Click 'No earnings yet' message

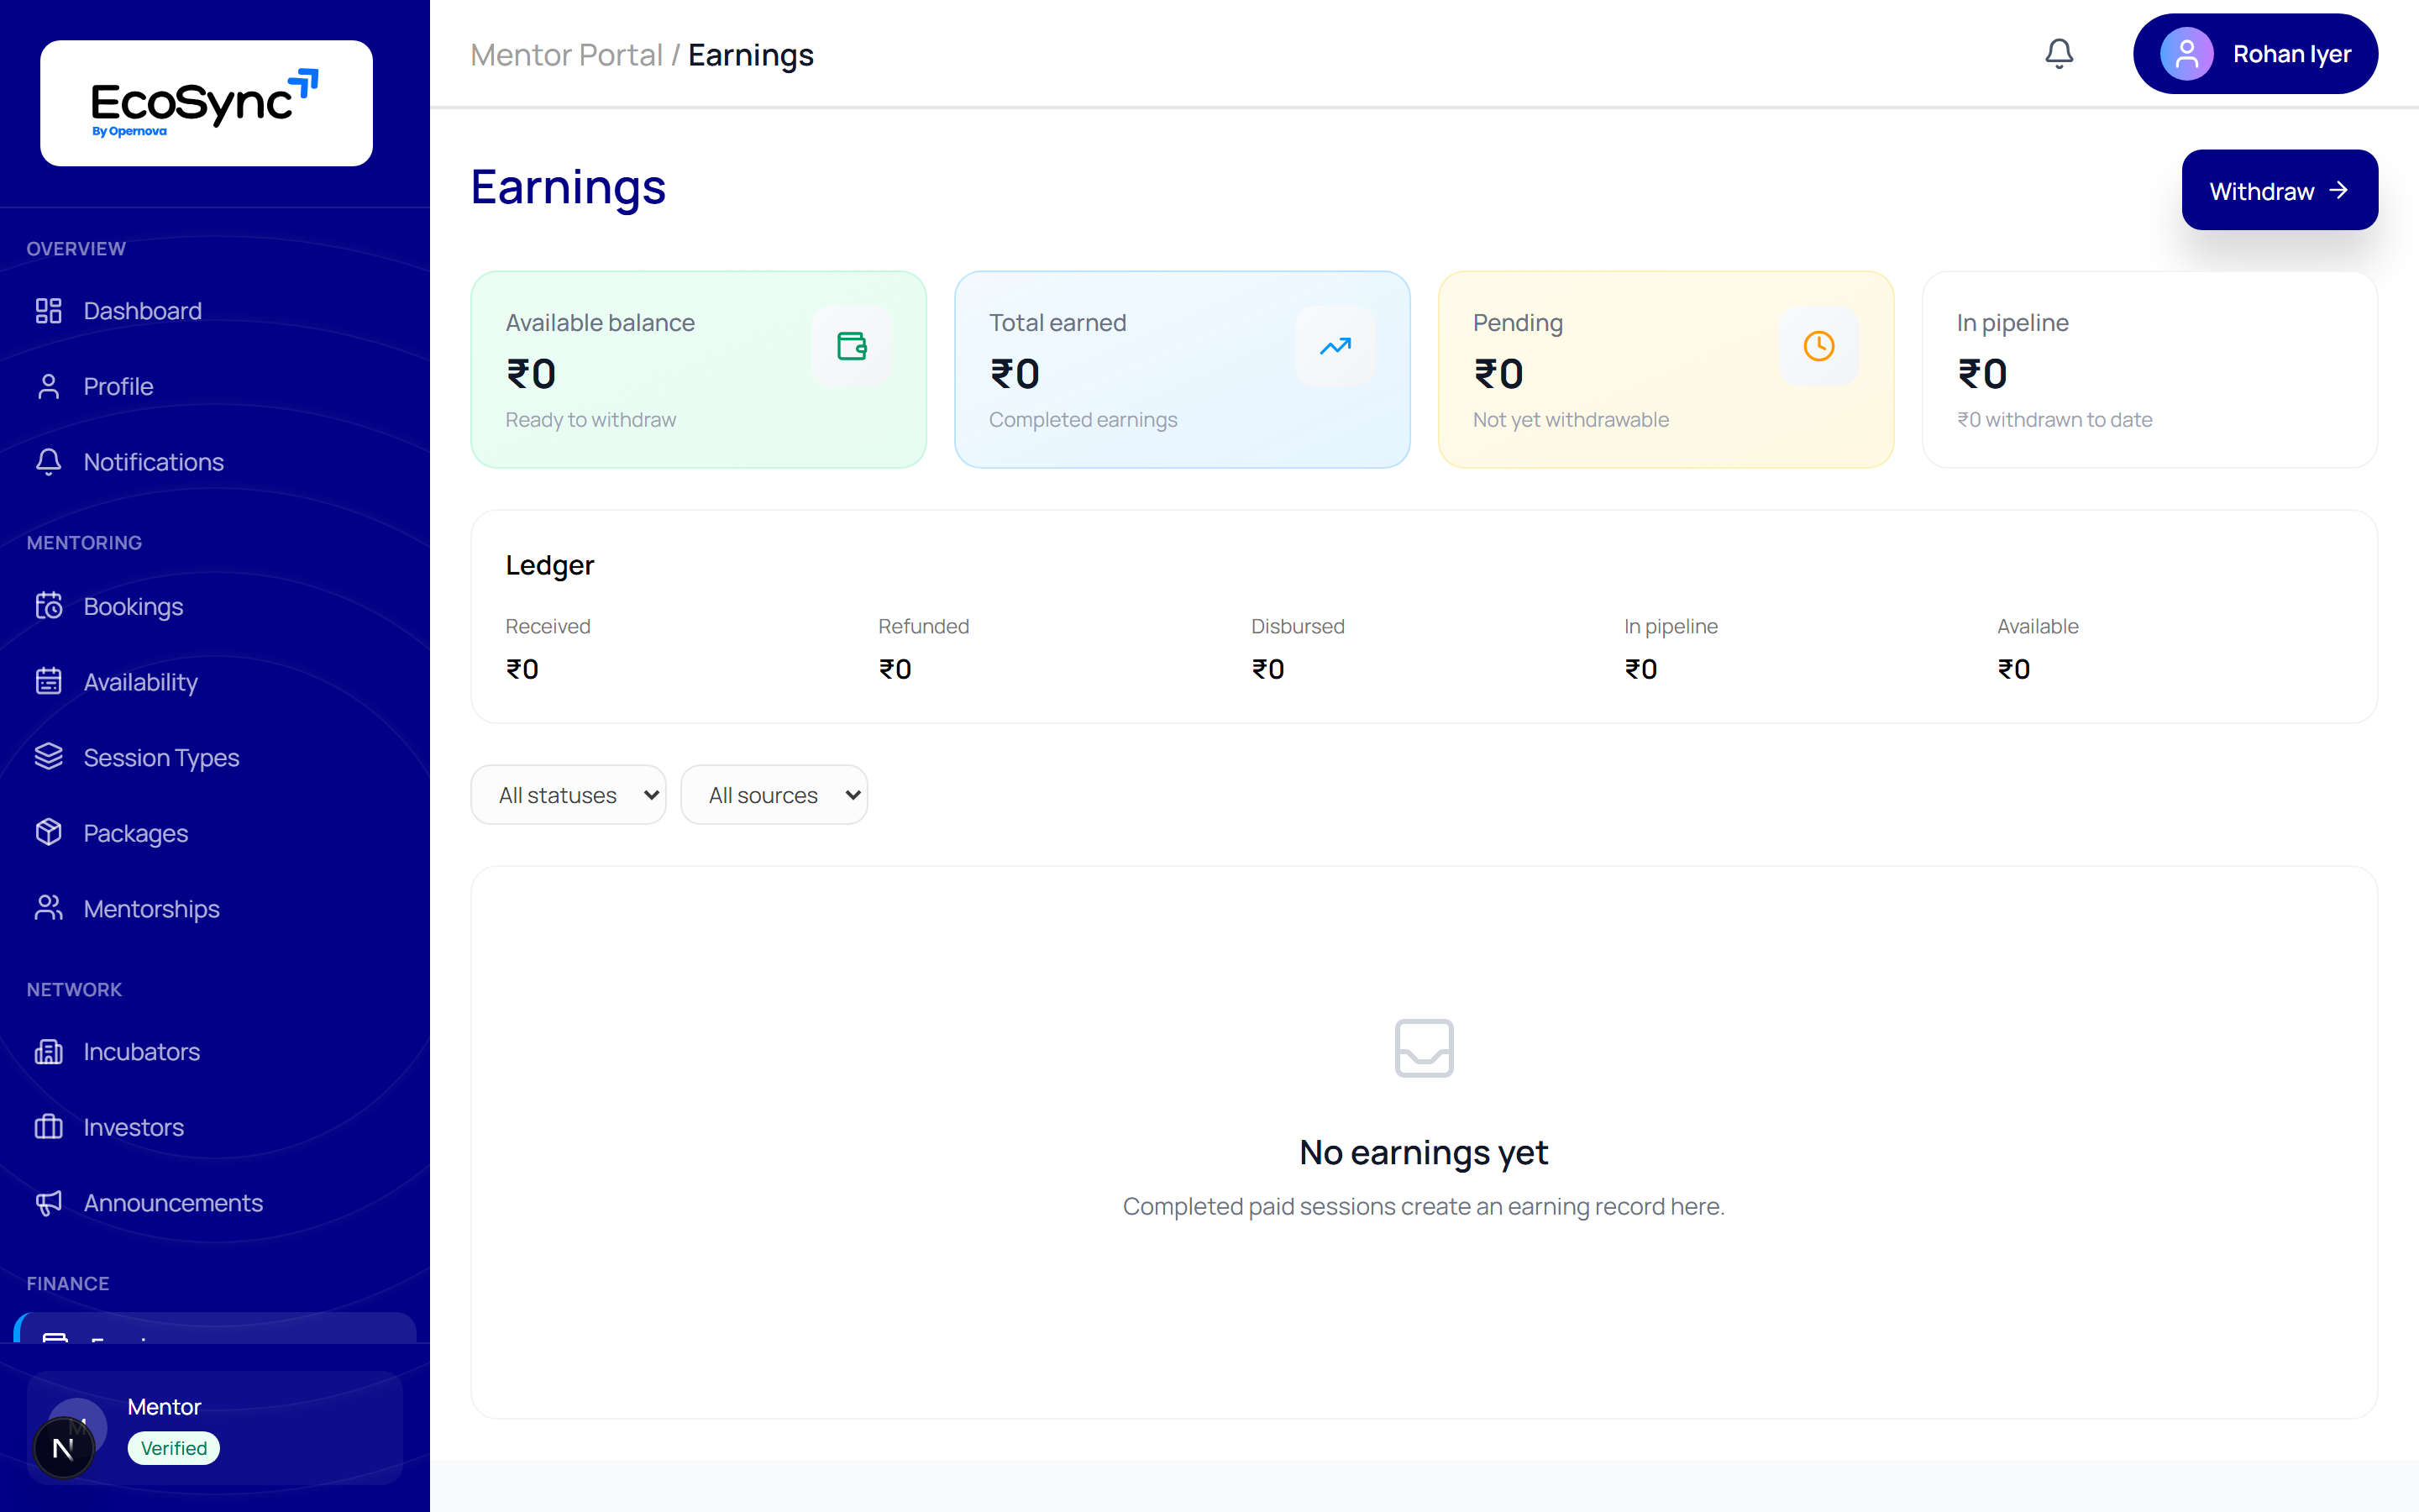[1424, 1152]
